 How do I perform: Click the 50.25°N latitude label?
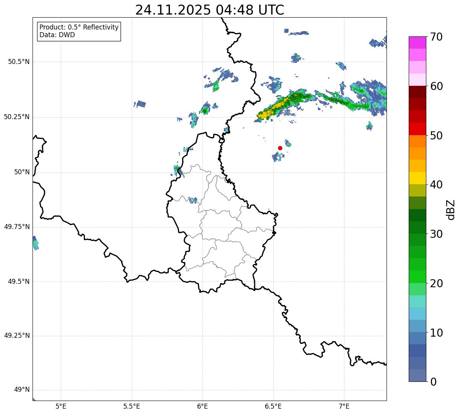pos(17,117)
